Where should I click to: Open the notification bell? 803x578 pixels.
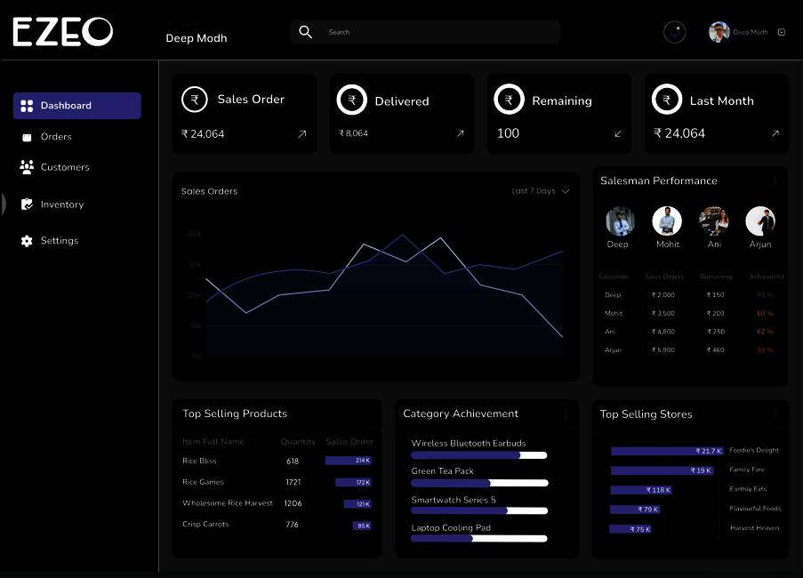pyautogui.click(x=675, y=32)
